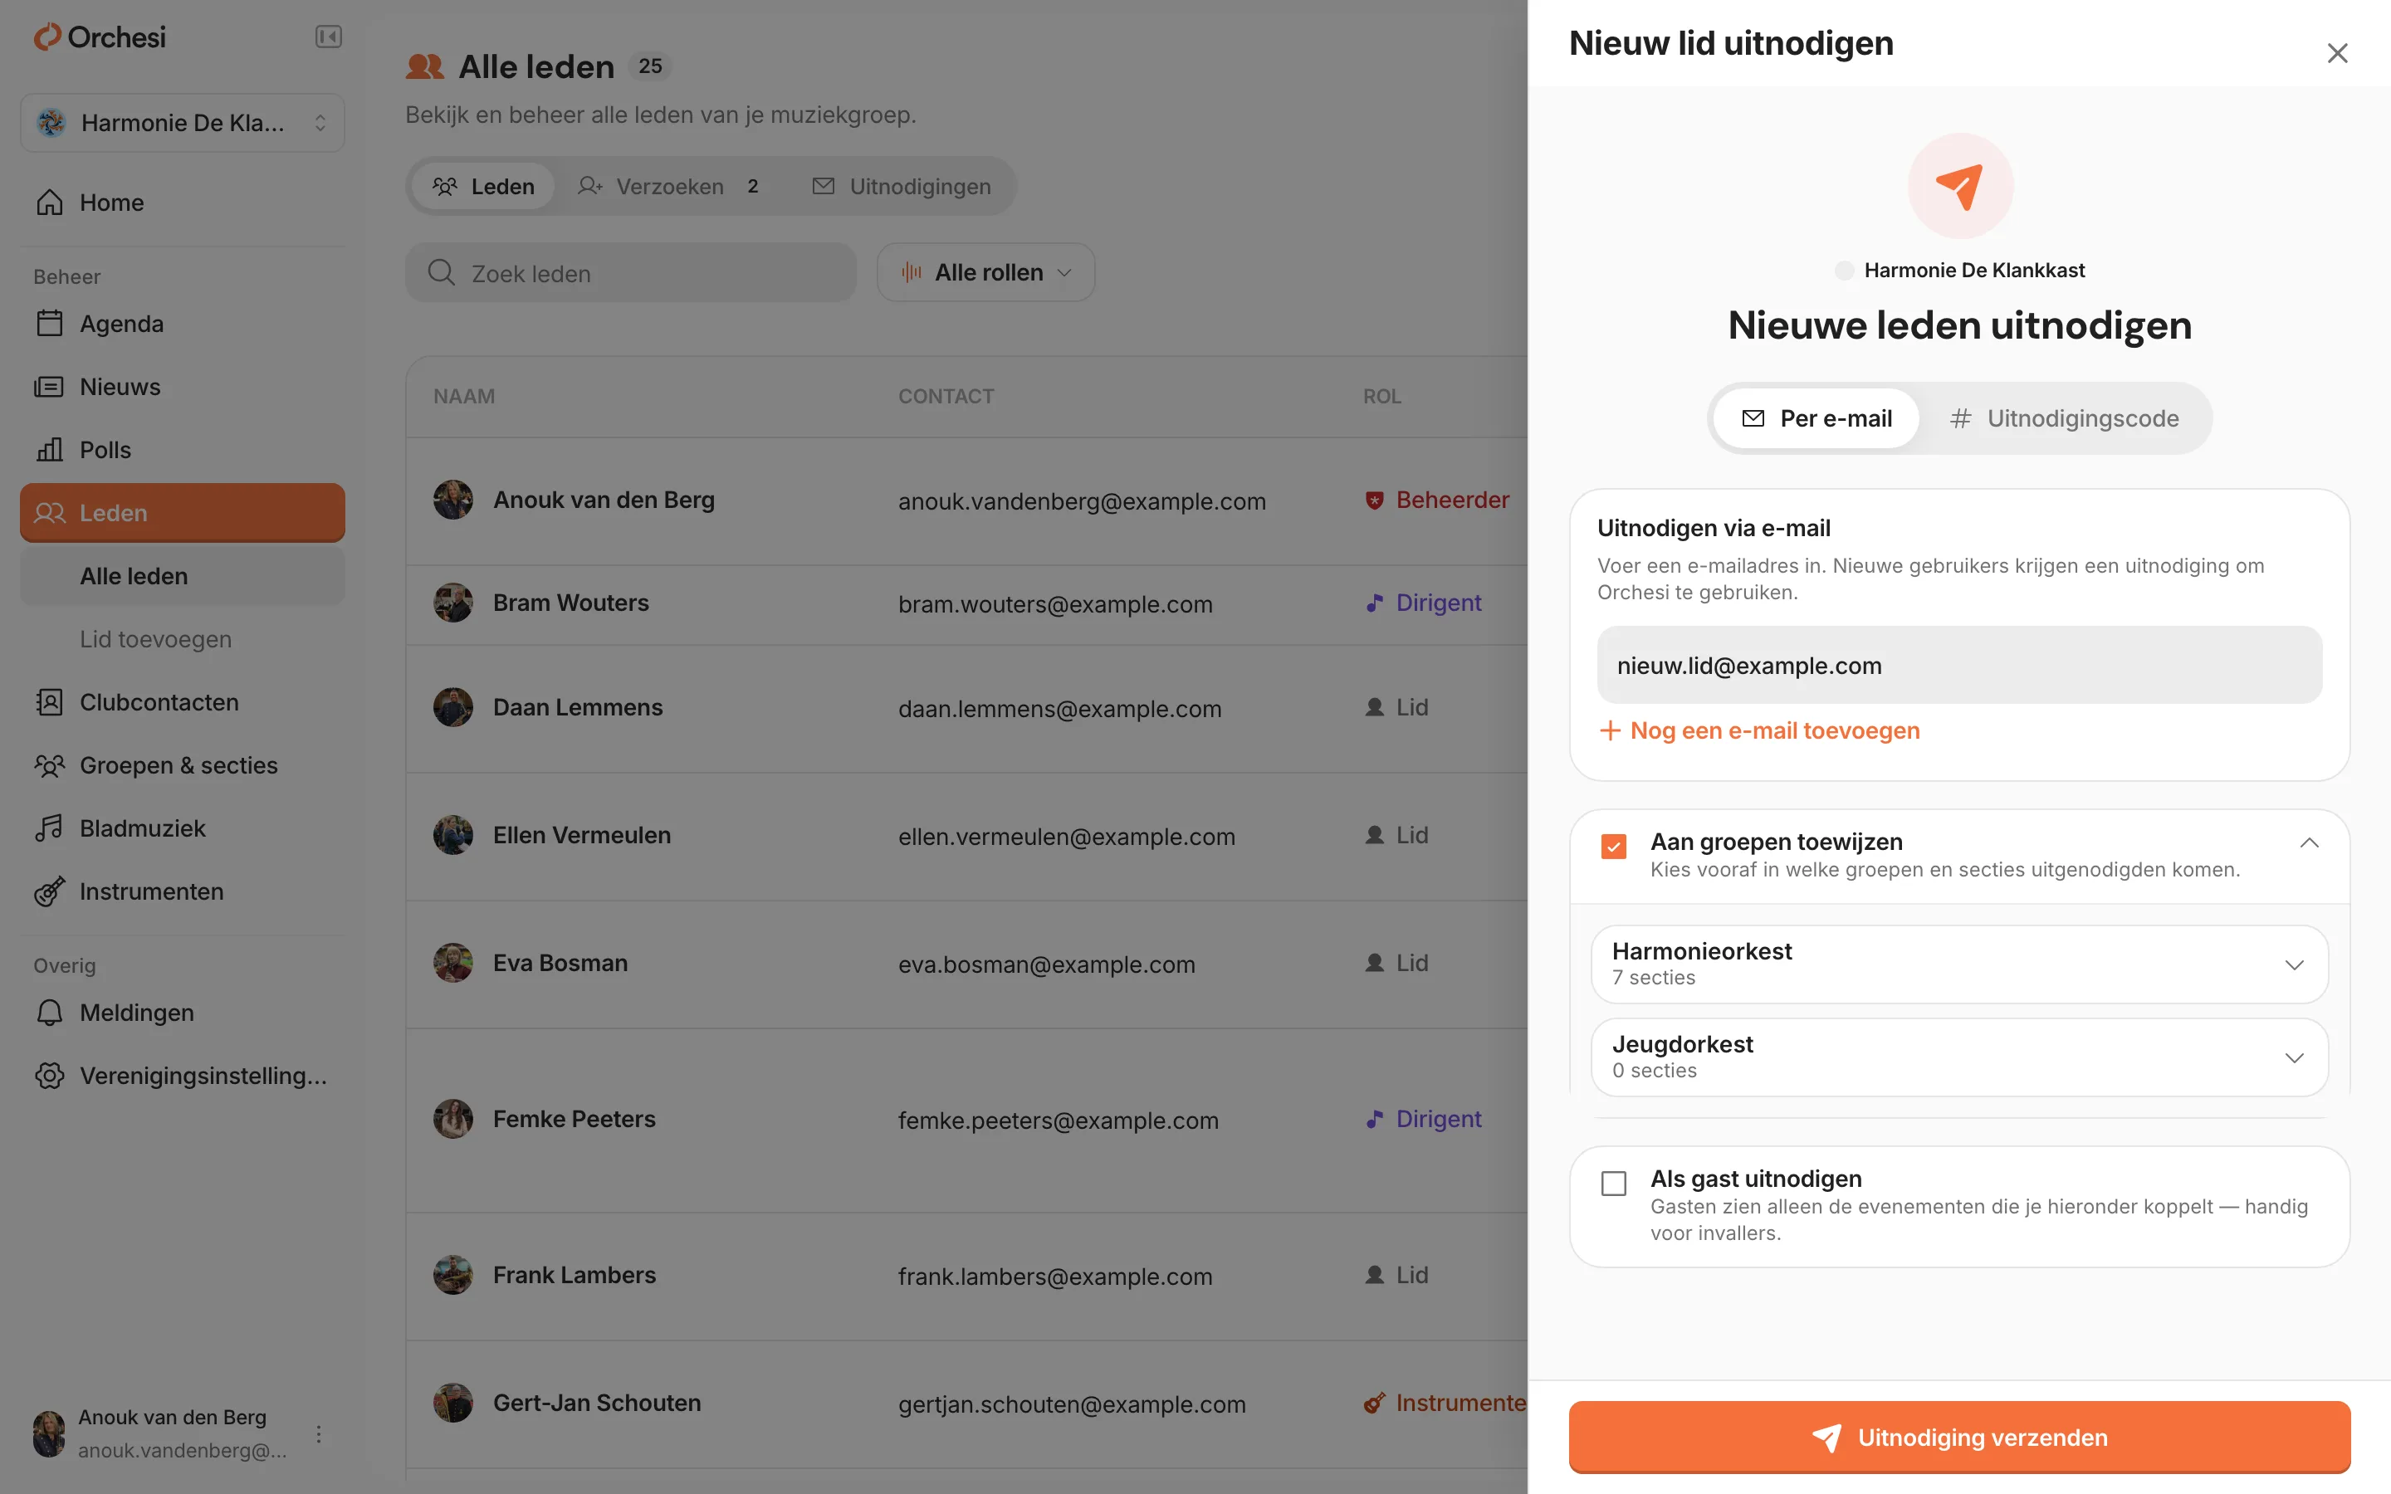Open the Harmonie De Kla... group switcher

tap(183, 123)
